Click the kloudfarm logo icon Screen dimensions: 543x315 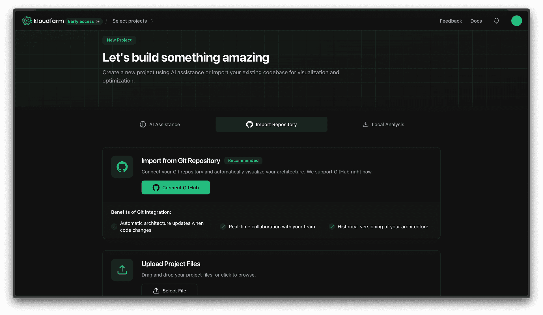click(27, 21)
